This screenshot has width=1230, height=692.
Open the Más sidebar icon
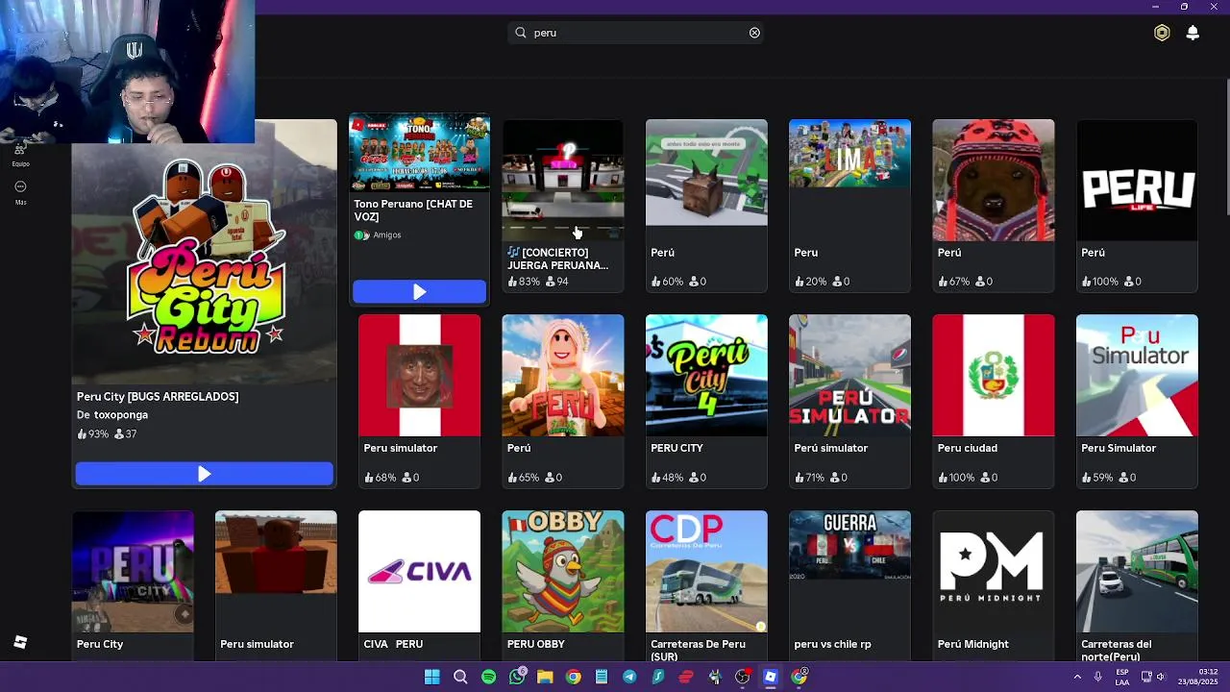click(20, 192)
